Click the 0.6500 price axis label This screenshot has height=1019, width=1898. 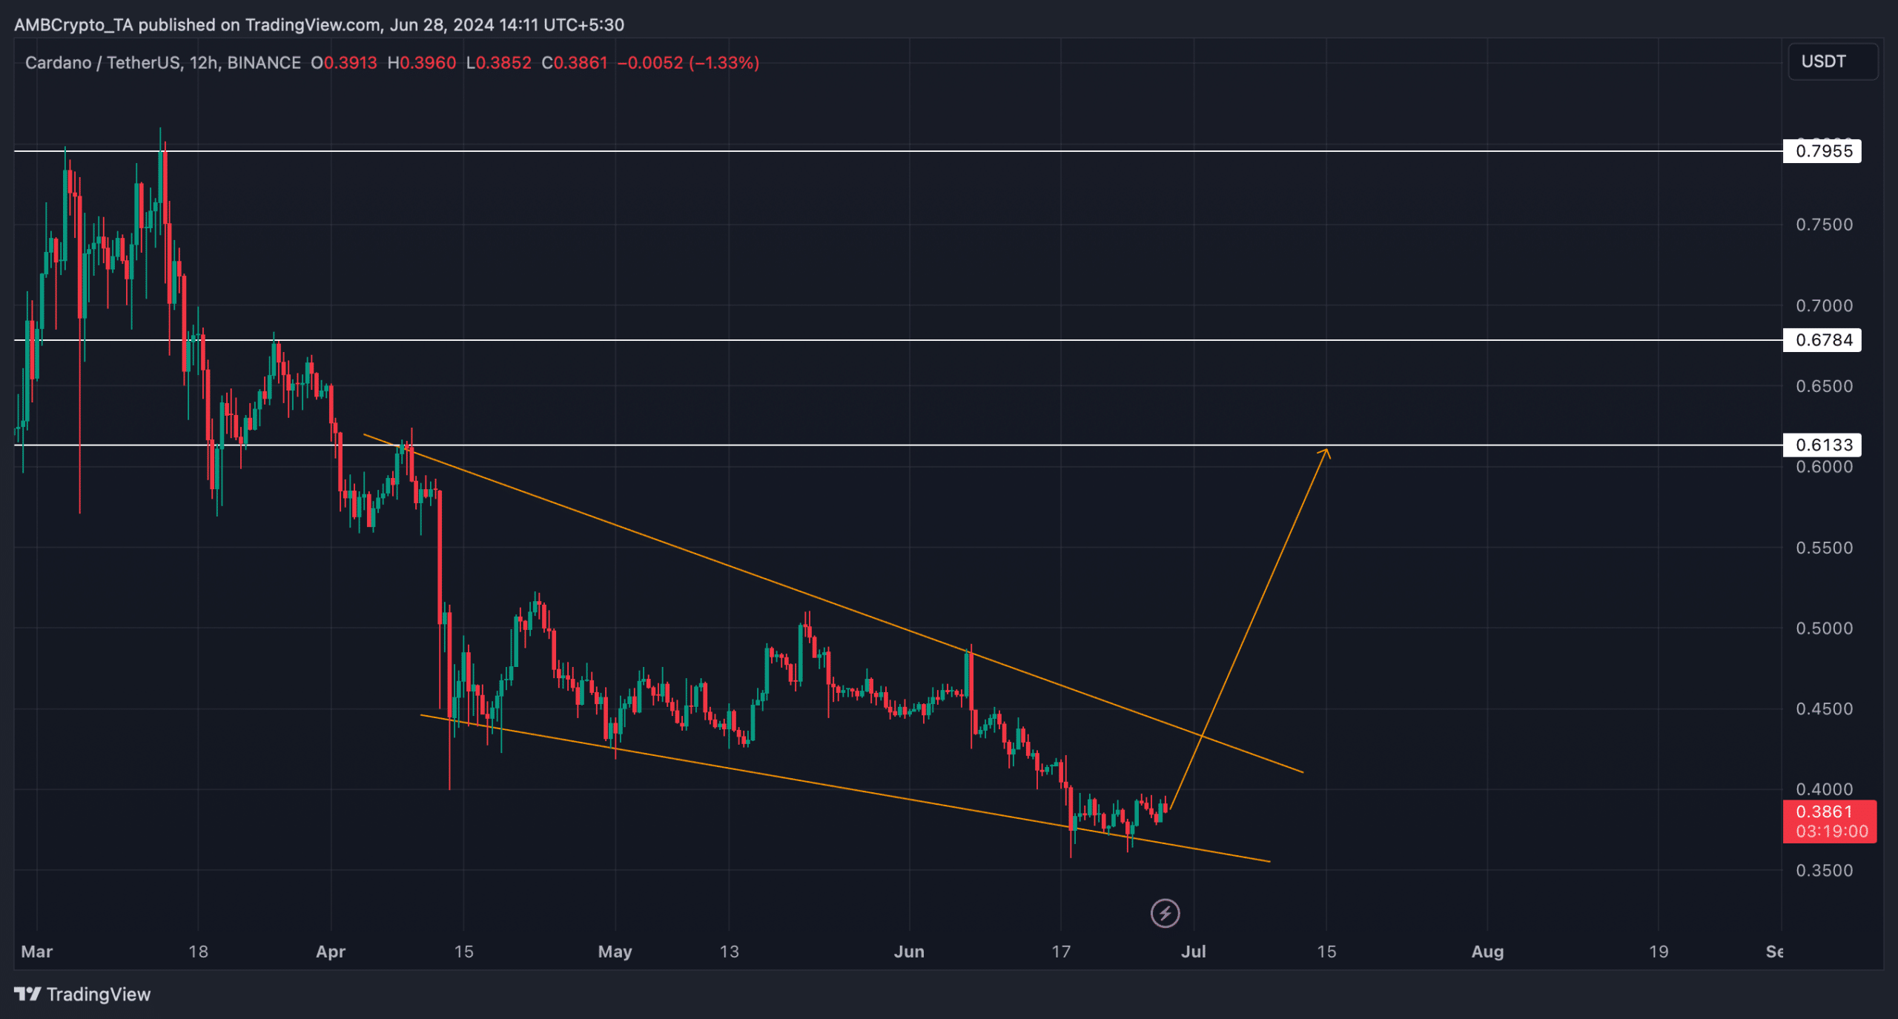coord(1824,386)
